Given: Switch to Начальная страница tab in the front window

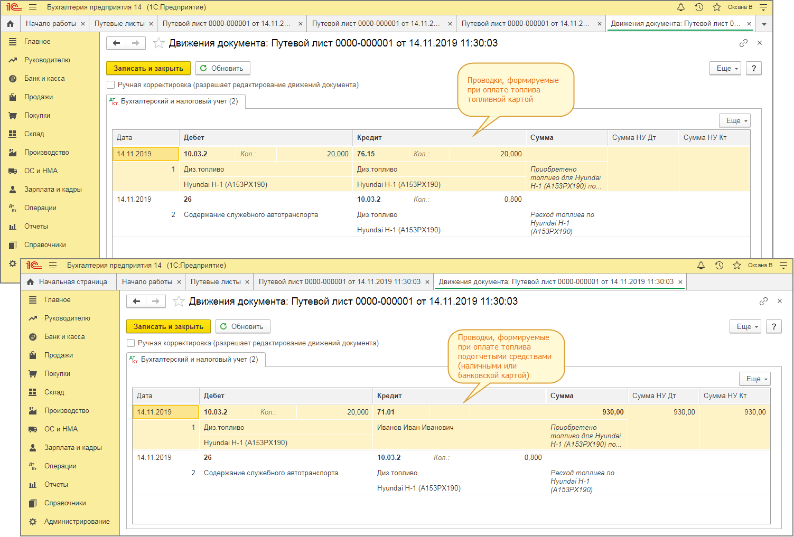Looking at the screenshot, I should 67,281.
